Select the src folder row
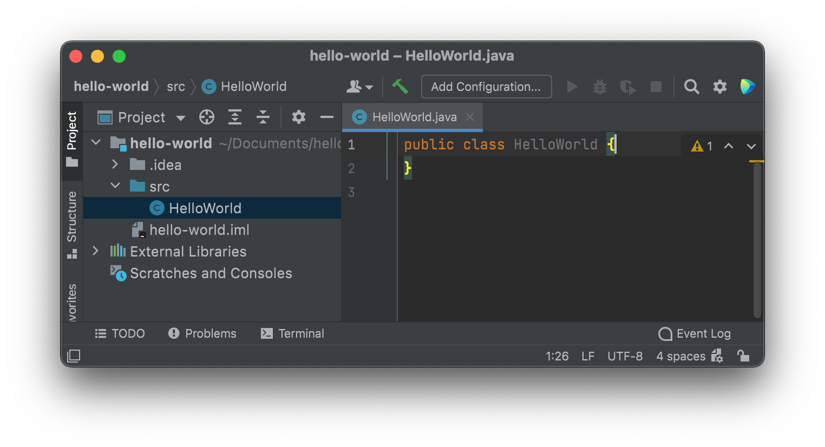The image size is (825, 447). click(x=212, y=186)
